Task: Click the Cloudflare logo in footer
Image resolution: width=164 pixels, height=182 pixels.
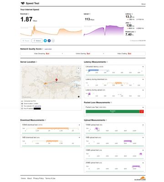Action: click(x=140, y=178)
